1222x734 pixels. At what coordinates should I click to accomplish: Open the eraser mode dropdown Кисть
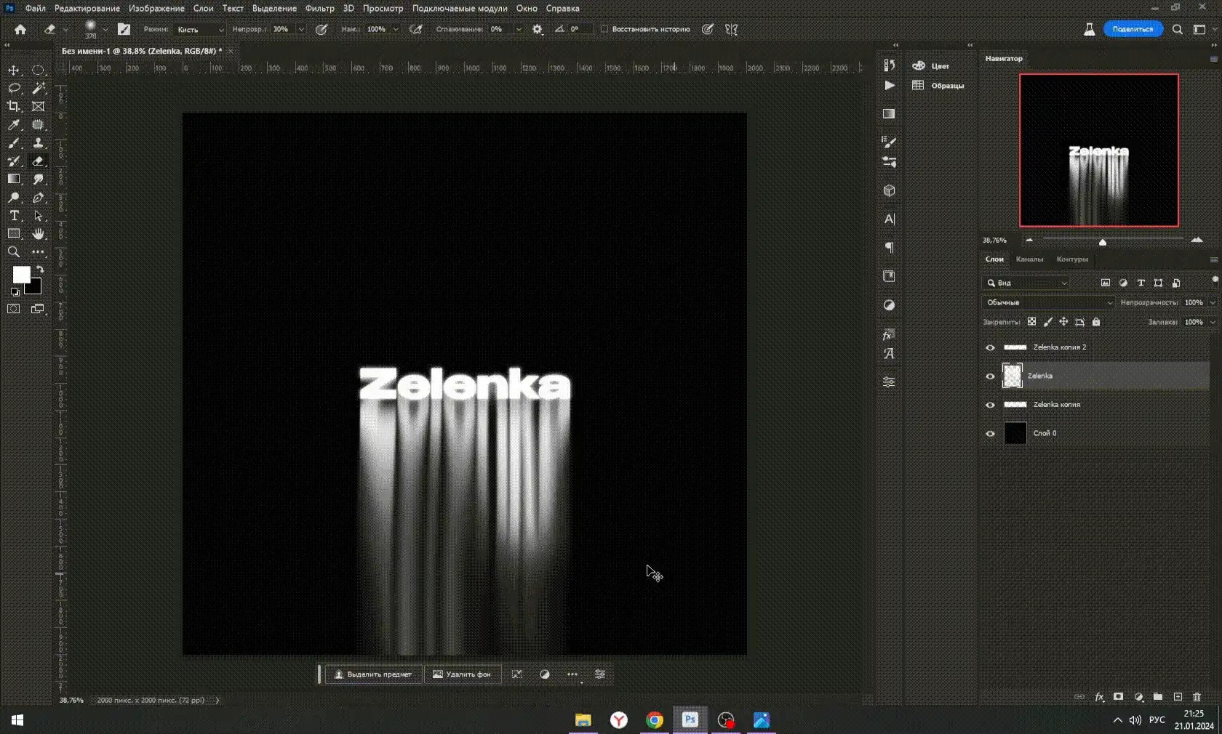pos(200,30)
